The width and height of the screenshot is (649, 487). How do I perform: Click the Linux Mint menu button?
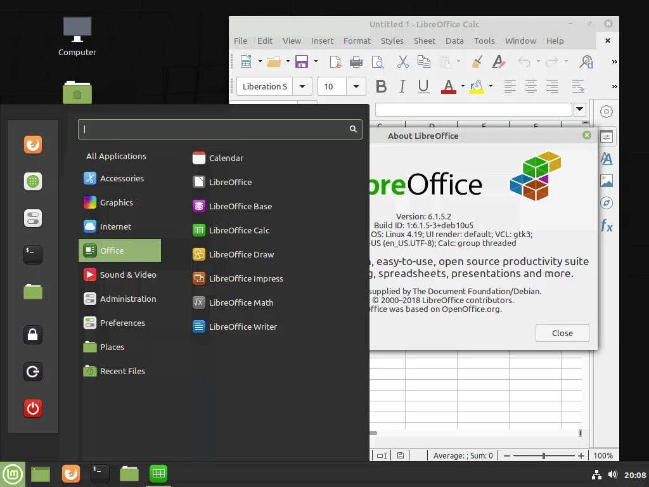click(13, 474)
